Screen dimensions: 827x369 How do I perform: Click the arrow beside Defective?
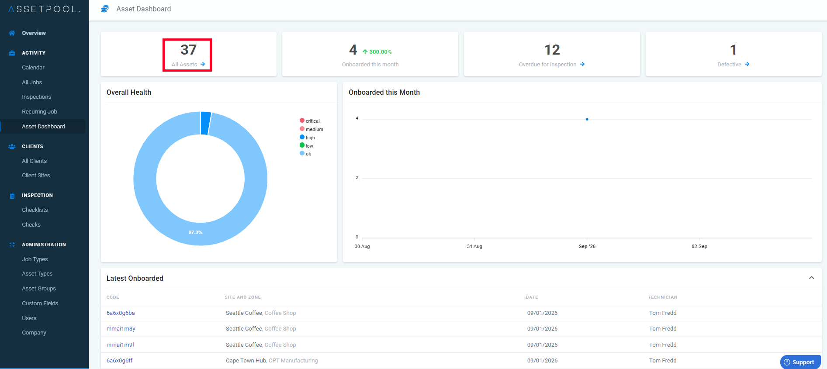747,64
